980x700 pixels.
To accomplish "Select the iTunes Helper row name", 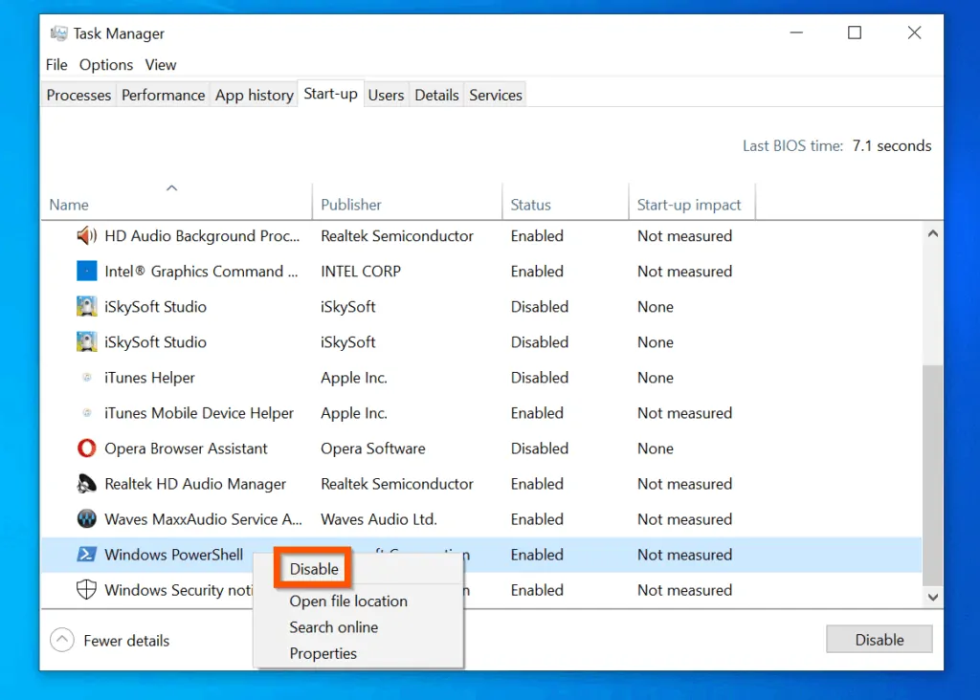I will (149, 378).
